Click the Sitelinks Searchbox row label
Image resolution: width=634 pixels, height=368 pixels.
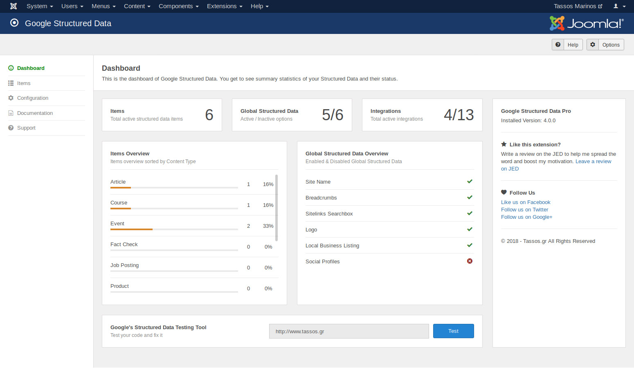point(329,214)
